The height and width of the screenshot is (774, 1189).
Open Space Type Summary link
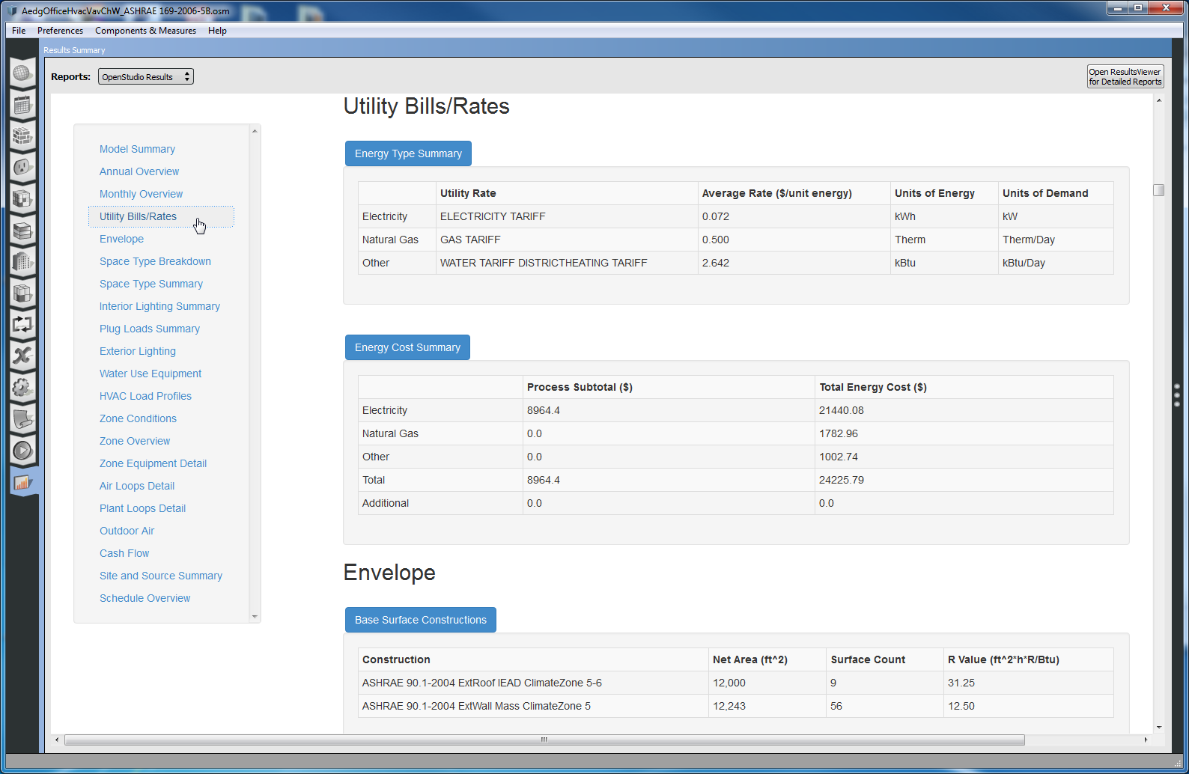tap(151, 284)
